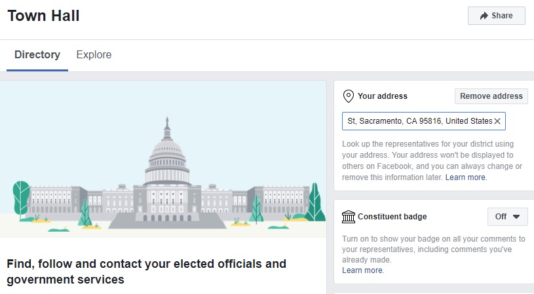Click the dropdown arrow beside Off
Screen dimensions: 534x294
[516, 217]
